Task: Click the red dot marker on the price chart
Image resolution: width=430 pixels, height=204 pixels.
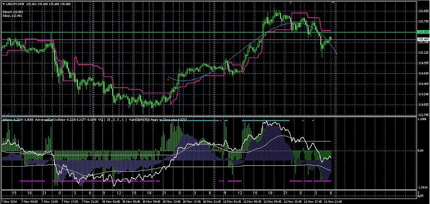Action: click(x=168, y=79)
